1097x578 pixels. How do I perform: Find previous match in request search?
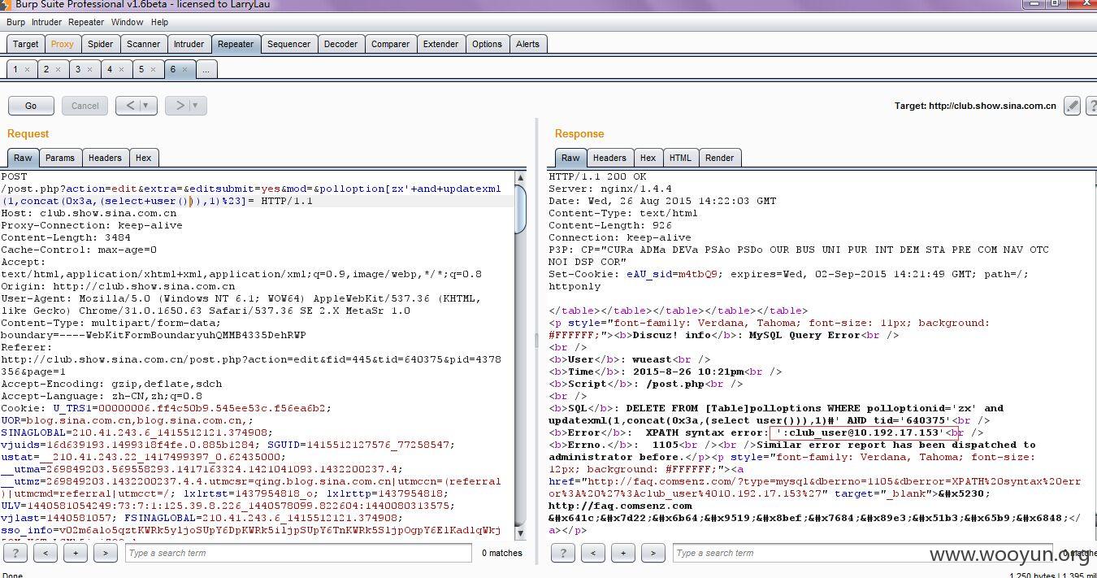(x=46, y=553)
